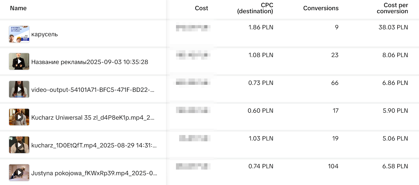Viewport: 419px width, 185px height.
Task: Sort by Cost per conversion header
Action: pyautogui.click(x=392, y=8)
